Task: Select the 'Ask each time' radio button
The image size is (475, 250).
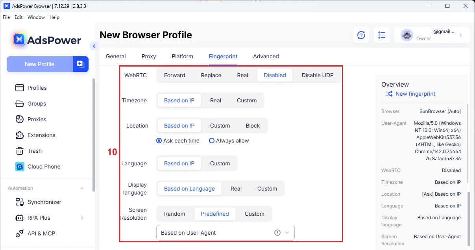Action: (159, 141)
